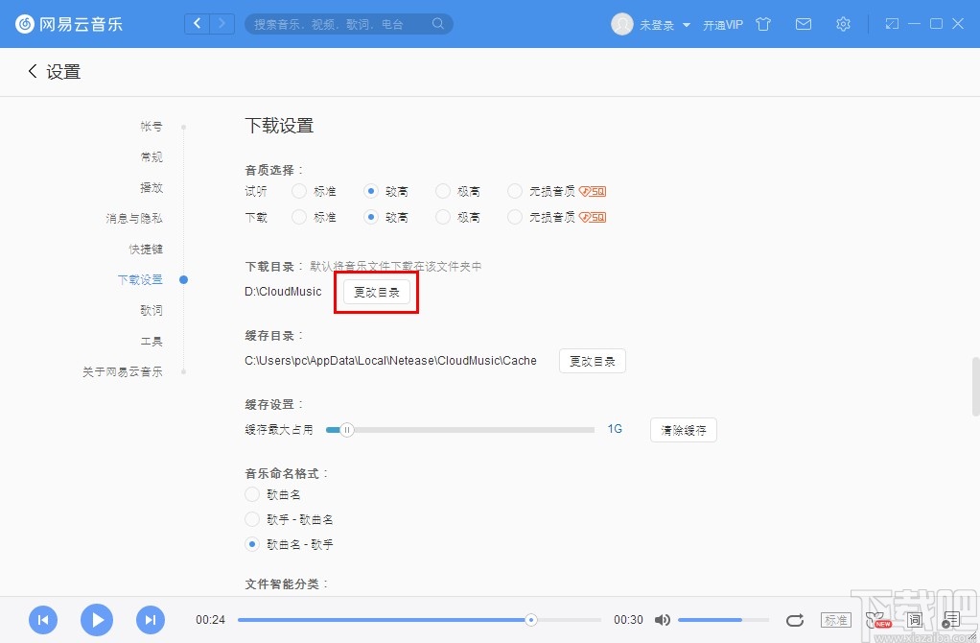980x643 pixels.
Task: Go forward with the header forward arrow
Action: point(222,24)
